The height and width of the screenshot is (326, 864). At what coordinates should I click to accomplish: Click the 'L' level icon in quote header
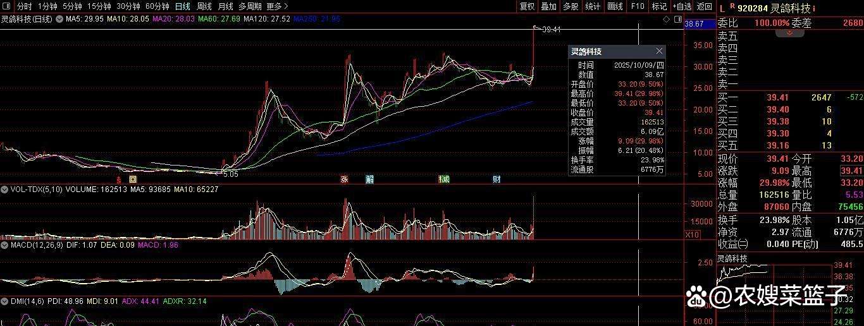(x=722, y=8)
